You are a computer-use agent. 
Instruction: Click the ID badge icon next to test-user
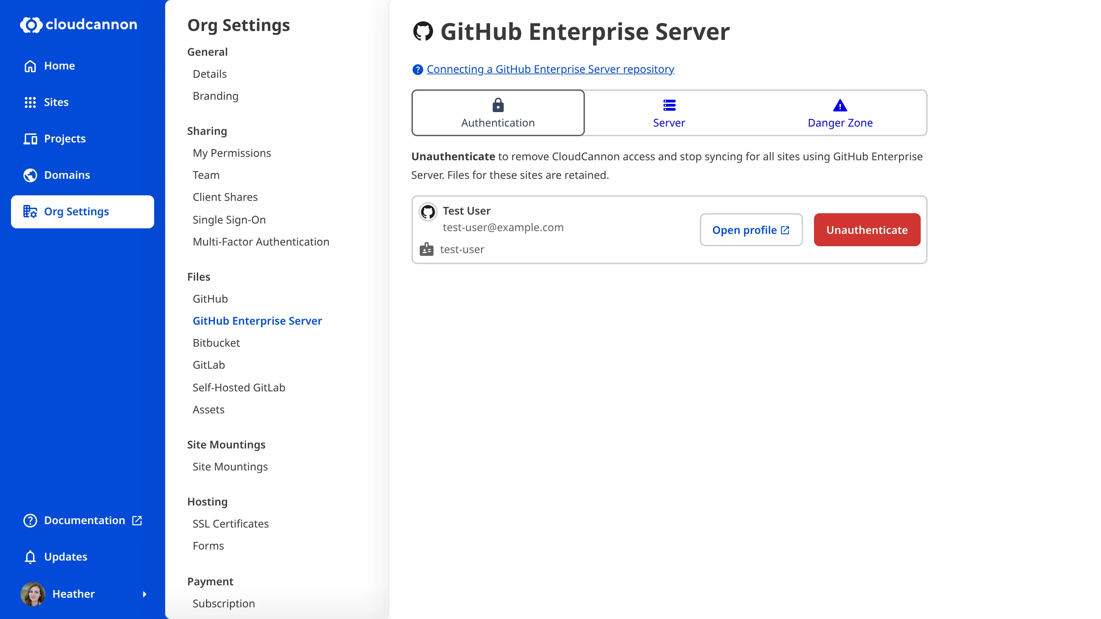426,249
